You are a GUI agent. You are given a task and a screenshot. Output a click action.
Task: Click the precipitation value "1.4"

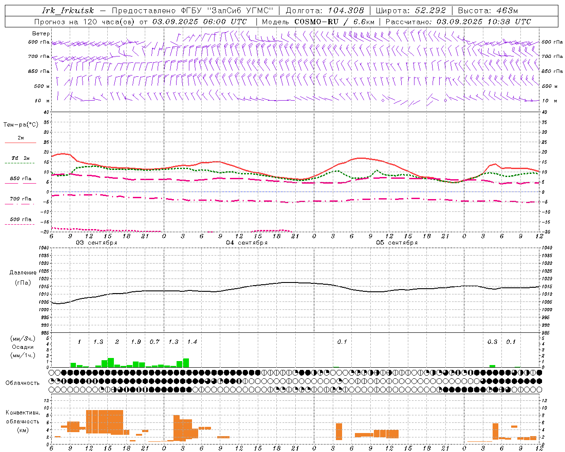[x=192, y=342]
